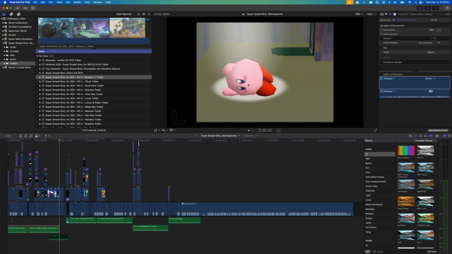This screenshot has height=254, width=452.
Task: Open the Window menu
Action: pyautogui.click(x=98, y=2)
